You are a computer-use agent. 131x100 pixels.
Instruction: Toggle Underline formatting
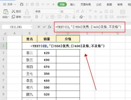click(47, 17)
